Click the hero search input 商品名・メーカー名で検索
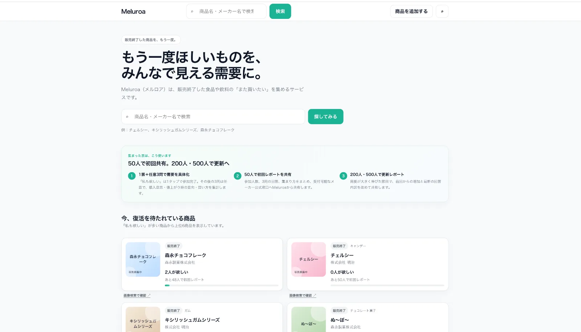581x332 pixels. click(213, 117)
